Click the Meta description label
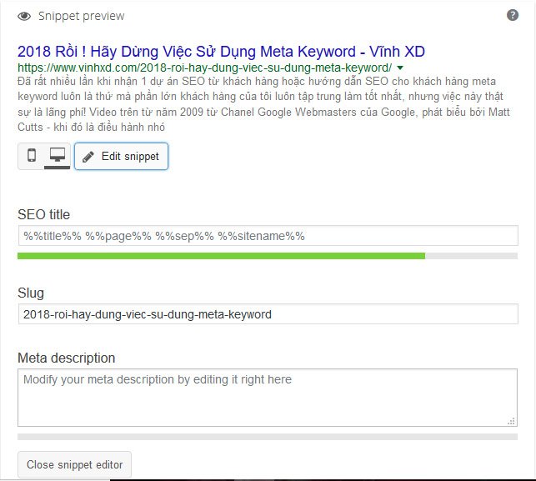The height and width of the screenshot is (481, 536). click(x=67, y=358)
